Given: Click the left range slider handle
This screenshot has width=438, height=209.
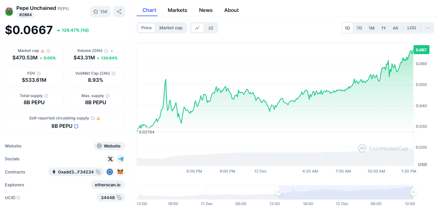Looking at the screenshot, I should pos(278,192).
